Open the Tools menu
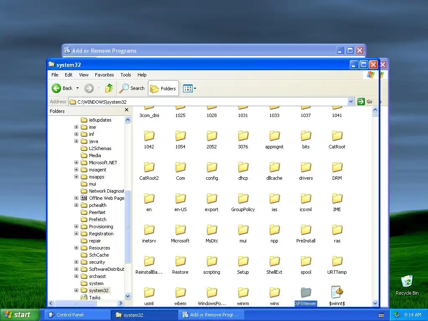The image size is (428, 321). pos(125,75)
